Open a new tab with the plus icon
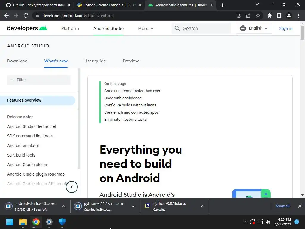The image size is (305, 229). [223, 5]
